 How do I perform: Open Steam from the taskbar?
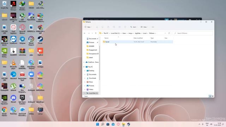coord(129,124)
